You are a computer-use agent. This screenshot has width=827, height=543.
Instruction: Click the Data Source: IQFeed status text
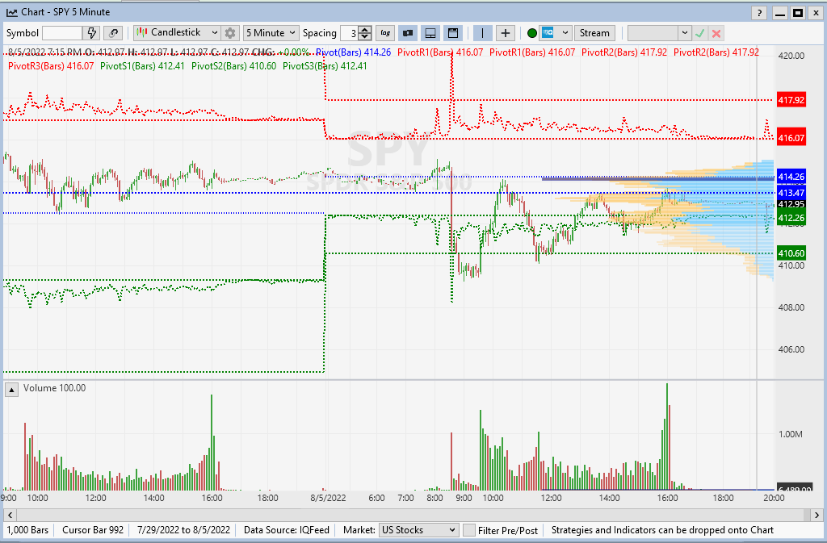point(287,530)
